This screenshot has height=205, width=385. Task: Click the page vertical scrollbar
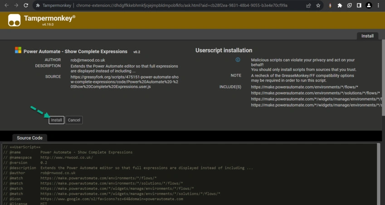point(383,78)
